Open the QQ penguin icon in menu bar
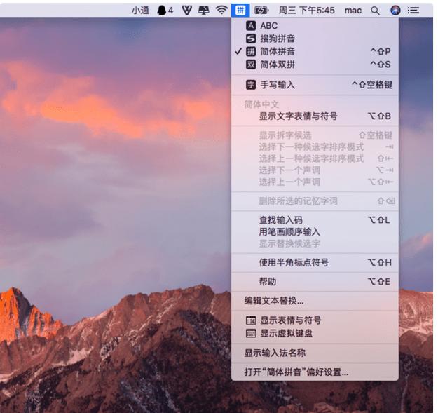The width and height of the screenshot is (438, 413). [x=162, y=11]
